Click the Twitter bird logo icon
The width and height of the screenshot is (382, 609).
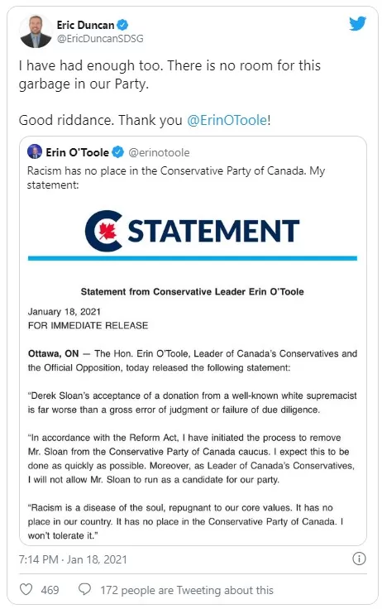357,24
